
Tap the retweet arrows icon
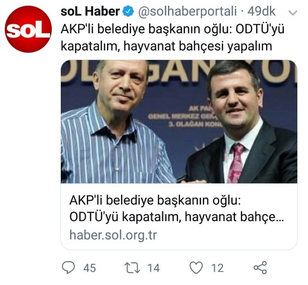(x=132, y=268)
